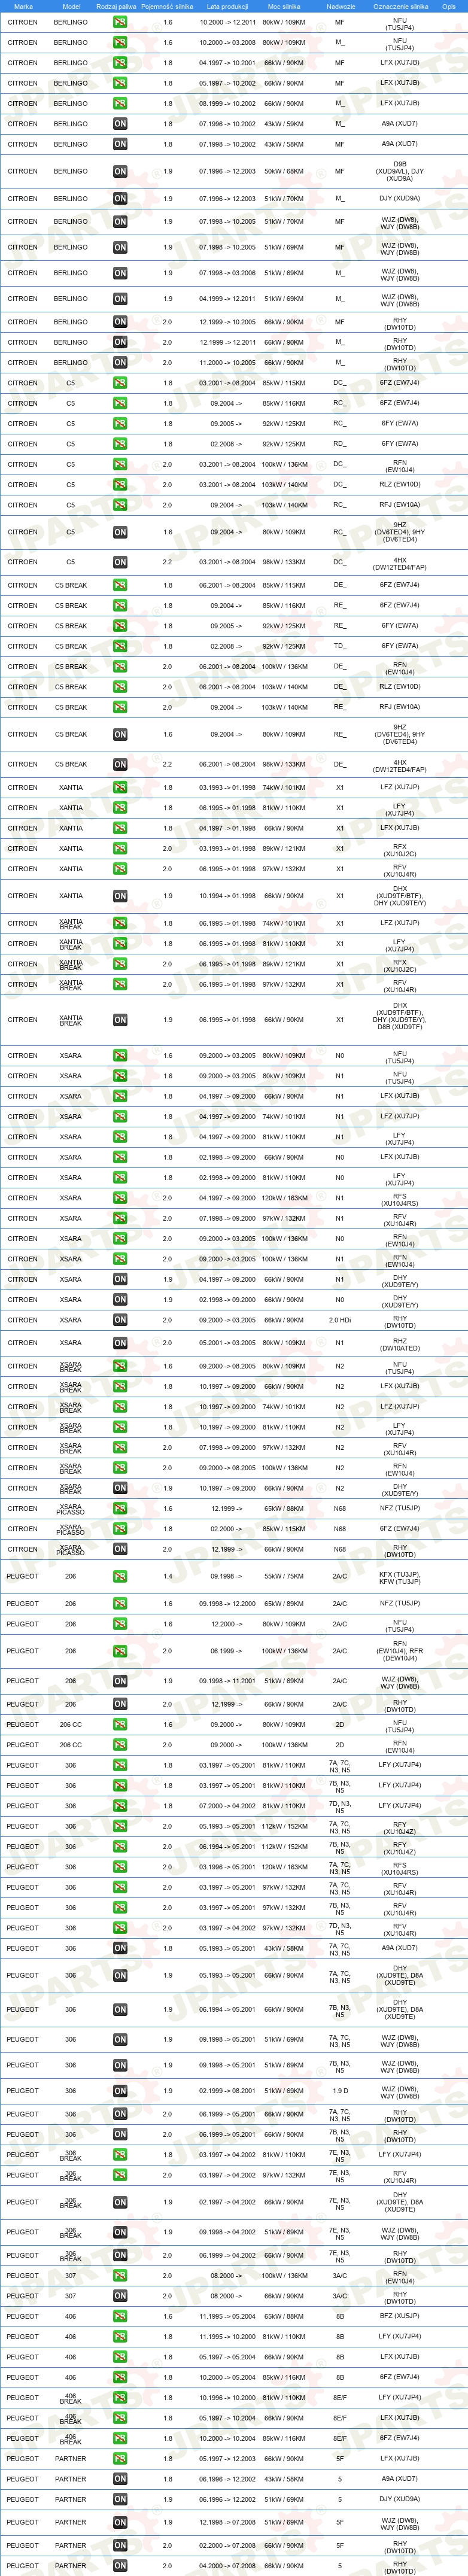The image size is (468, 2576).
Task: Click engine code 'RHZ (DW10ATED)'
Action: (x=400, y=1344)
